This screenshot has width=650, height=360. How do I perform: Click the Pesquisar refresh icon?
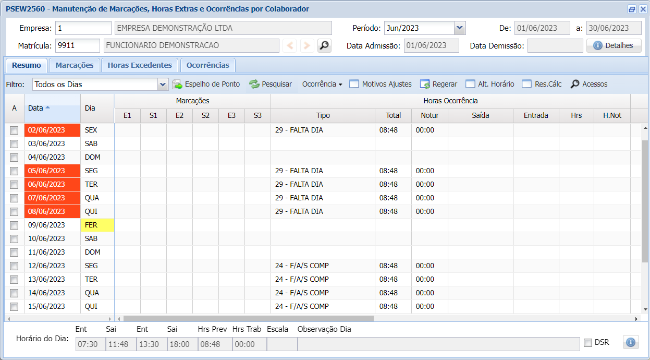pyautogui.click(x=254, y=84)
